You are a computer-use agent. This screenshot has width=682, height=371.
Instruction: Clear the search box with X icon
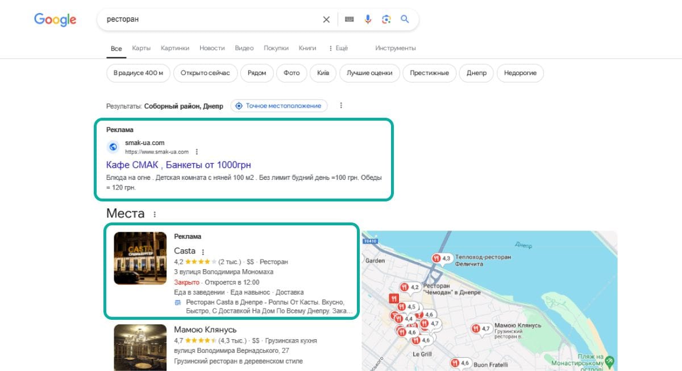tap(326, 19)
